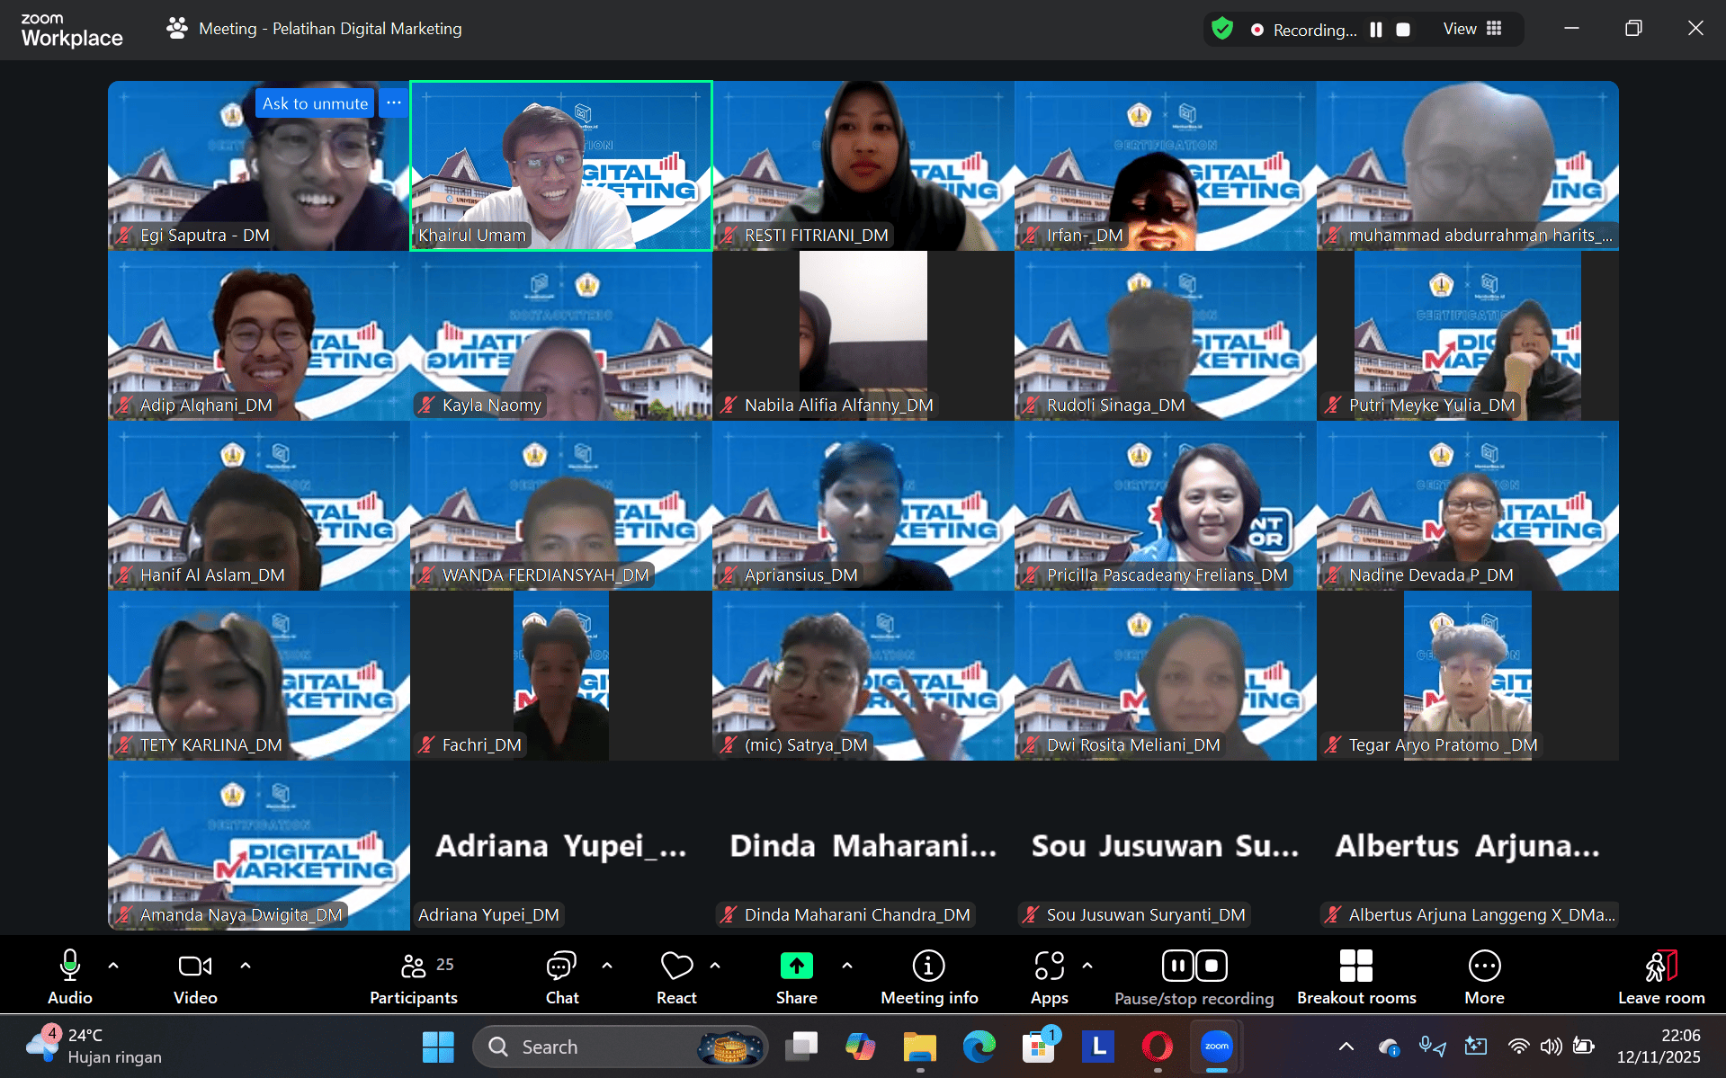Expand share options arrow next to Share
The image size is (1726, 1078).
847,966
